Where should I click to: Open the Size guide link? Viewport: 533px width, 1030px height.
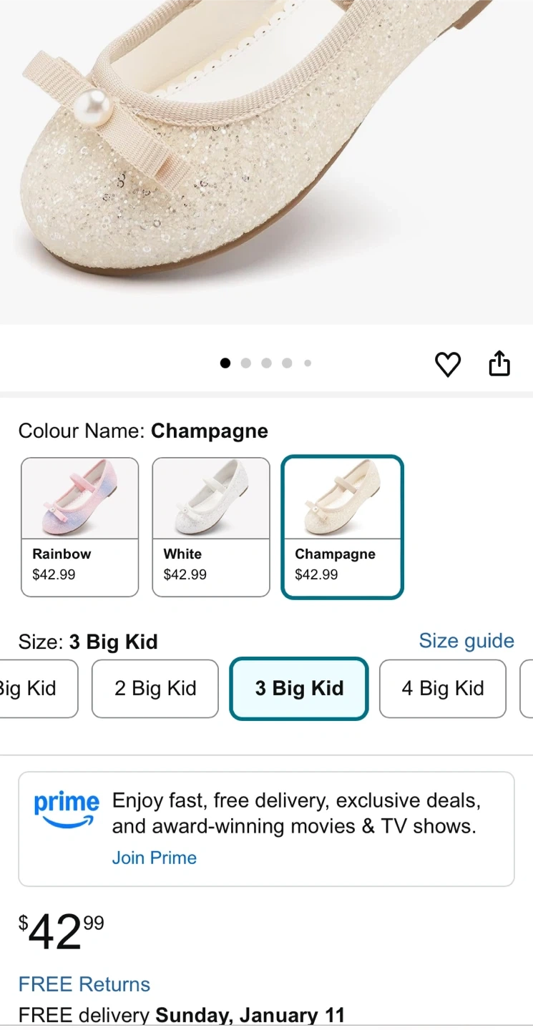(x=466, y=640)
